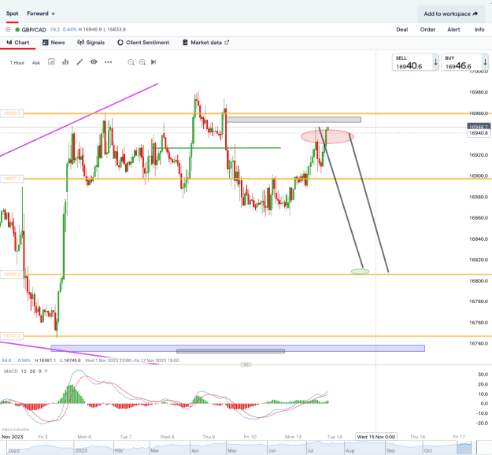The image size is (492, 455).
Task: Switch to the Chart tab
Action: [18, 43]
